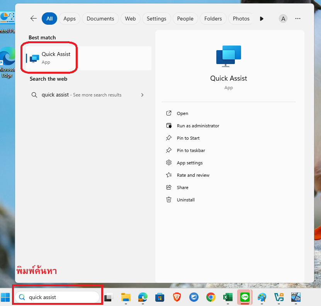Open Task View on the taskbar
The image size is (321, 306).
[x=109, y=297]
